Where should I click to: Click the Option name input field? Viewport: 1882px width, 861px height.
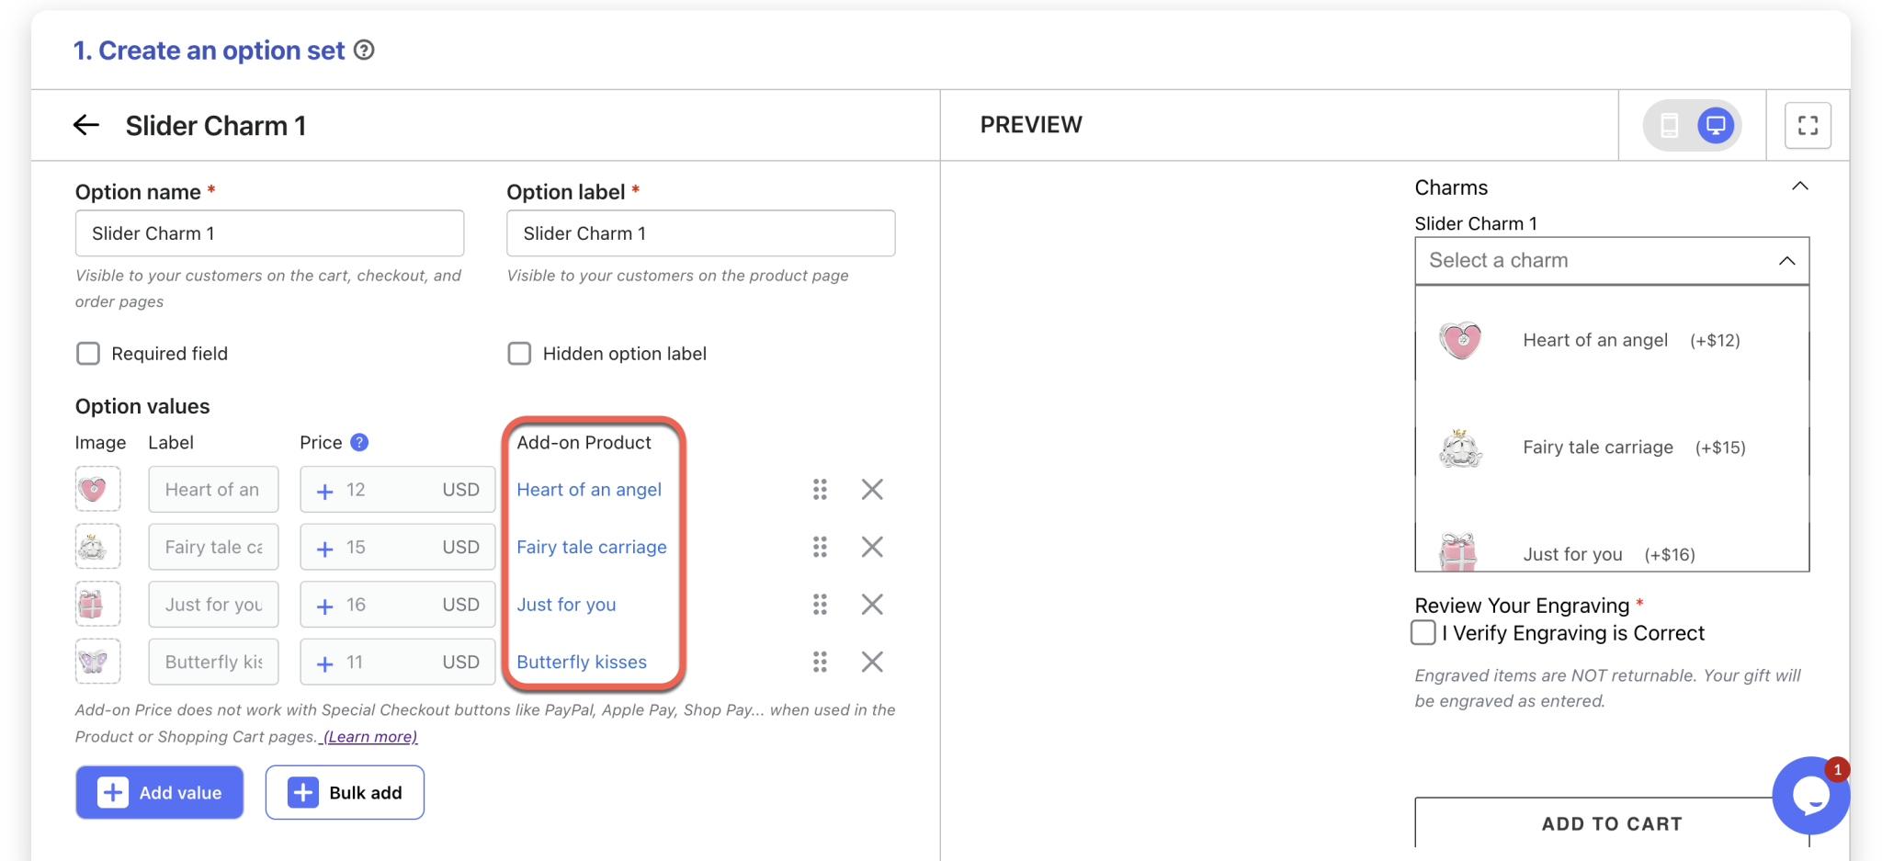tap(269, 232)
